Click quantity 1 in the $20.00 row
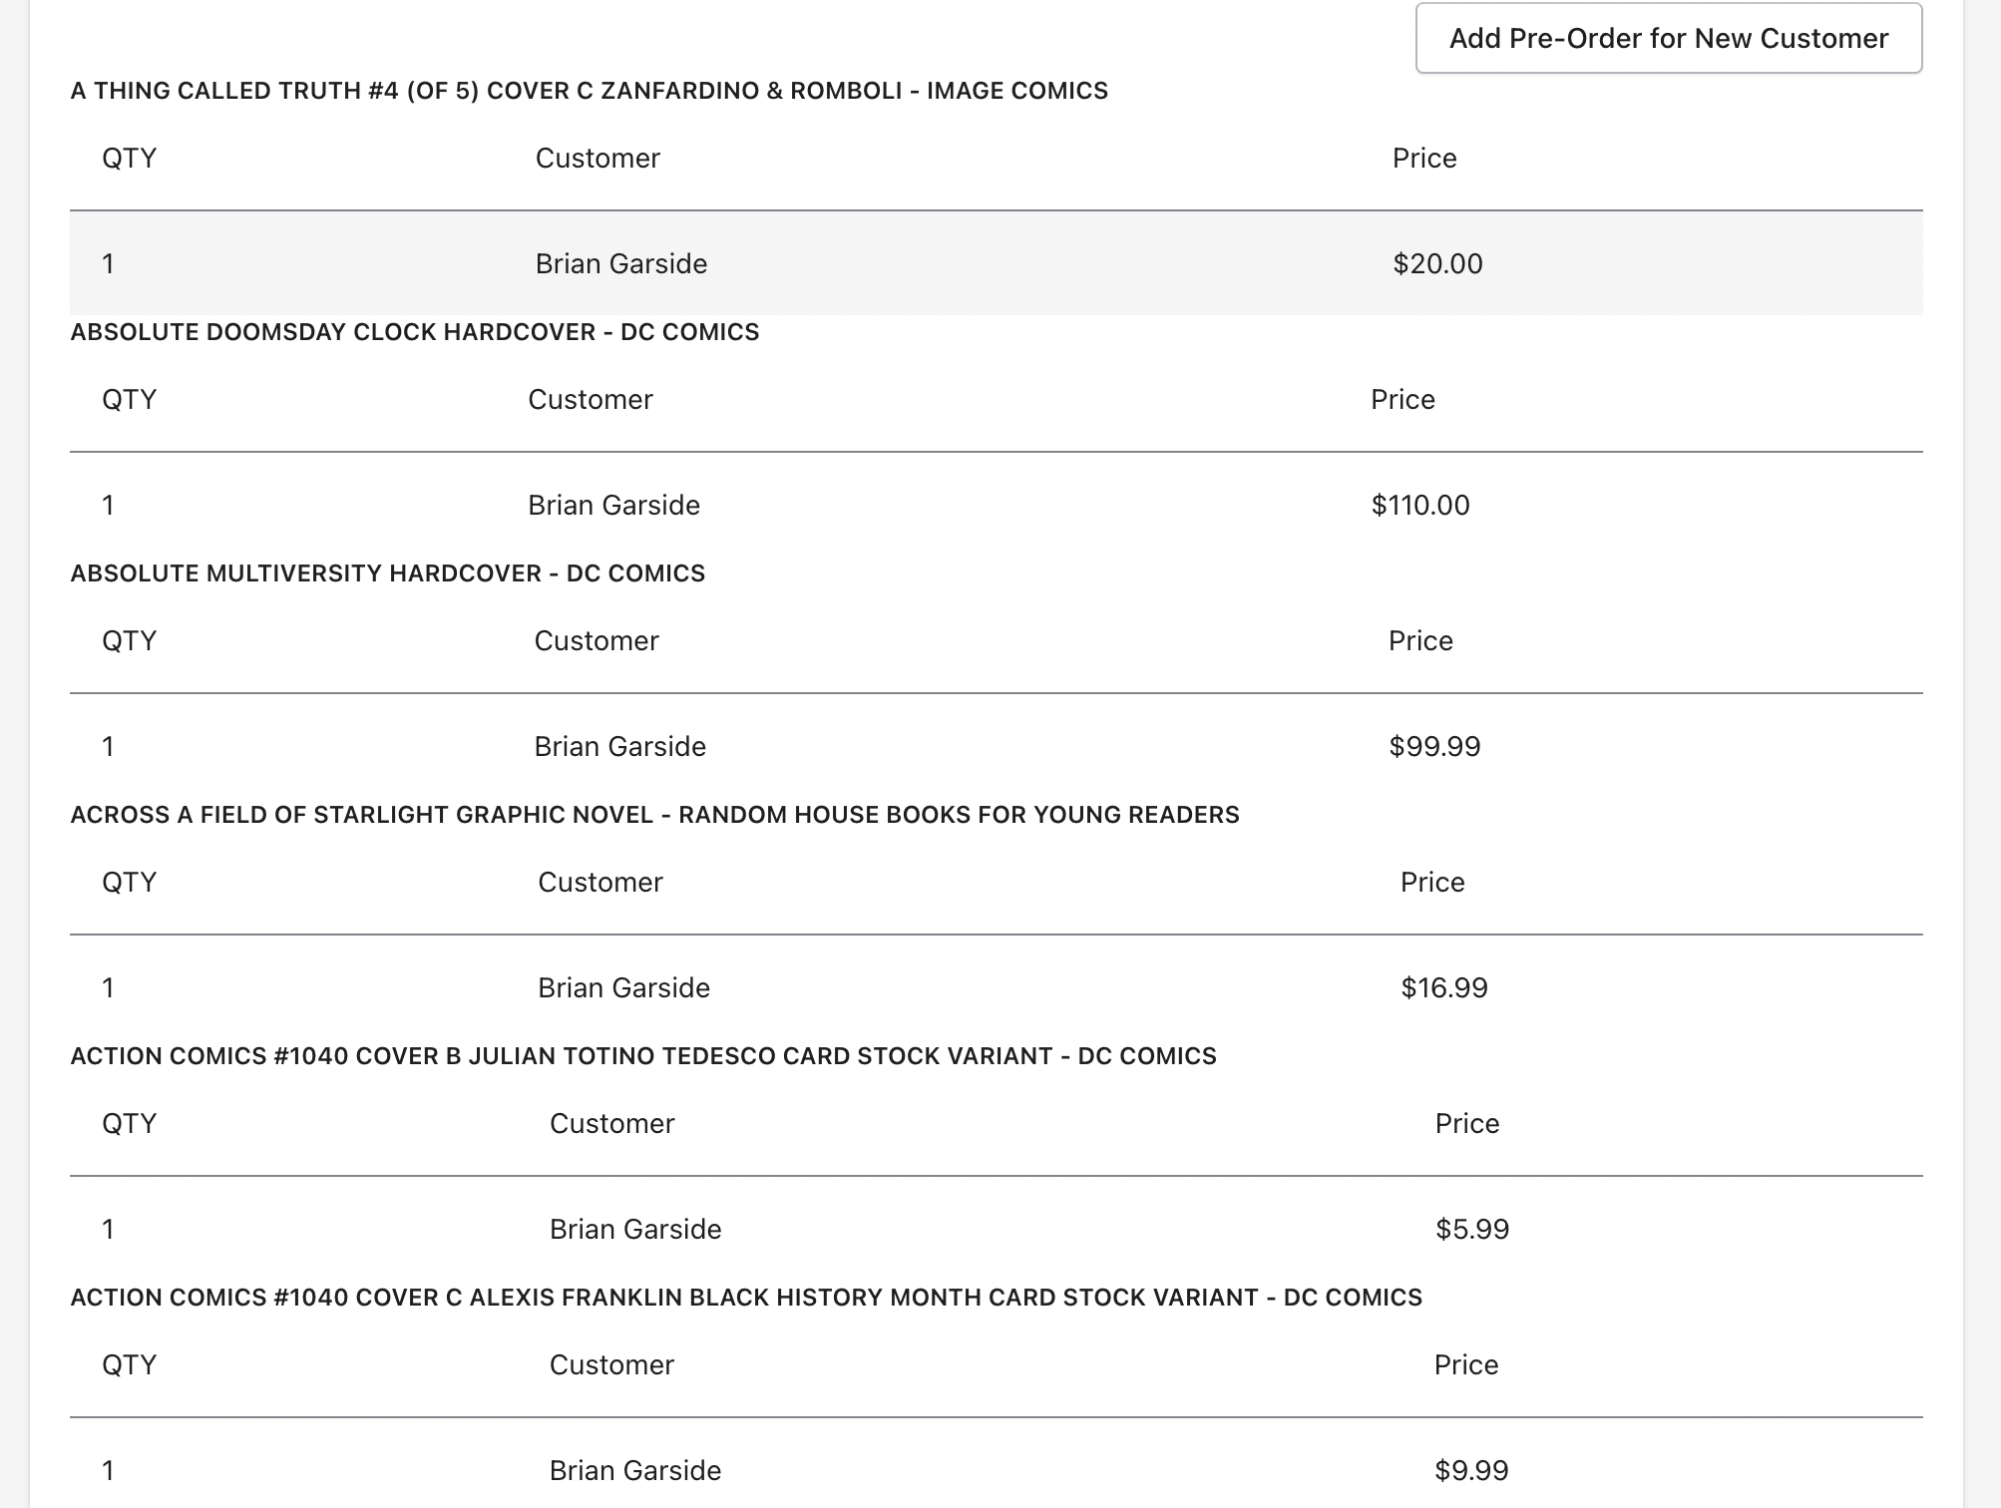Screen dimensions: 2001x1508 pos(108,264)
